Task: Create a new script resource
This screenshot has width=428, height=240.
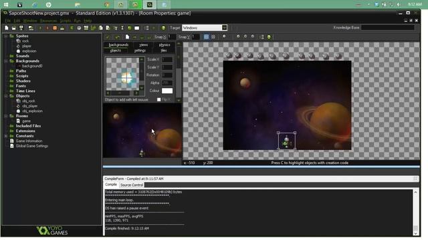Action: coord(101,28)
